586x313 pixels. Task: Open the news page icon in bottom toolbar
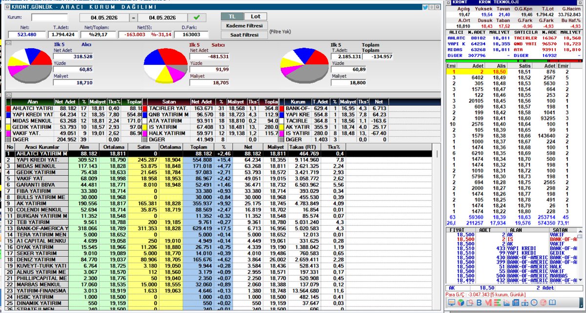click(516, 303)
